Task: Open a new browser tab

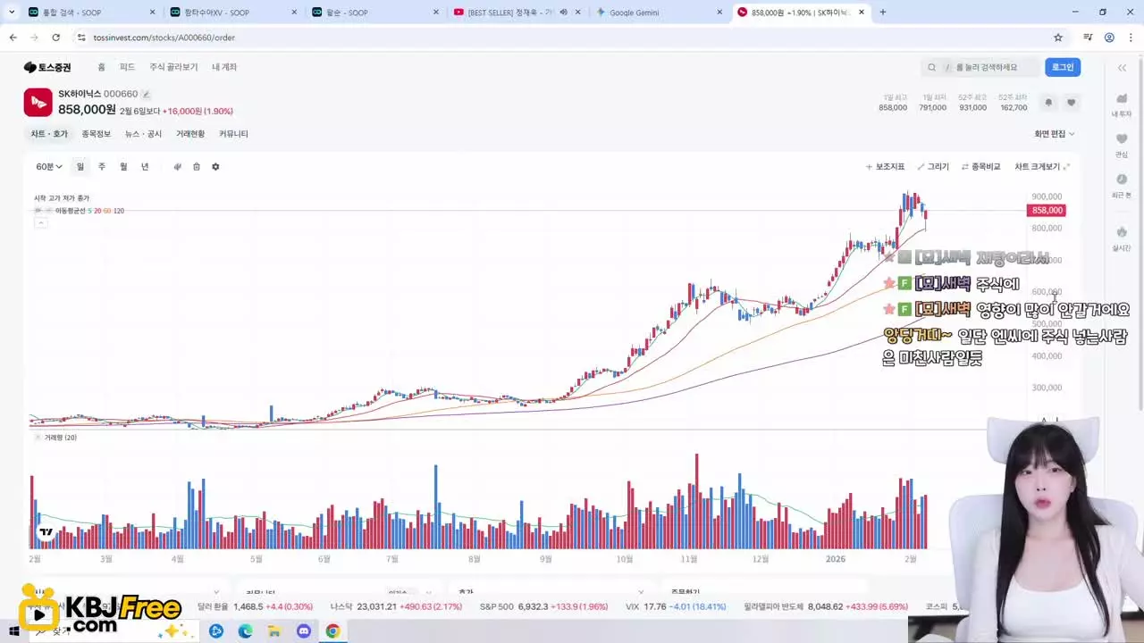Action: coord(883,13)
